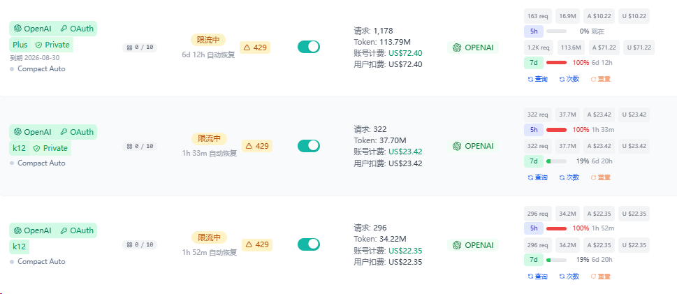The height and width of the screenshot is (294, 677).
Task: Click the 429 warning badge next to 1h 33m
Action: click(x=257, y=146)
